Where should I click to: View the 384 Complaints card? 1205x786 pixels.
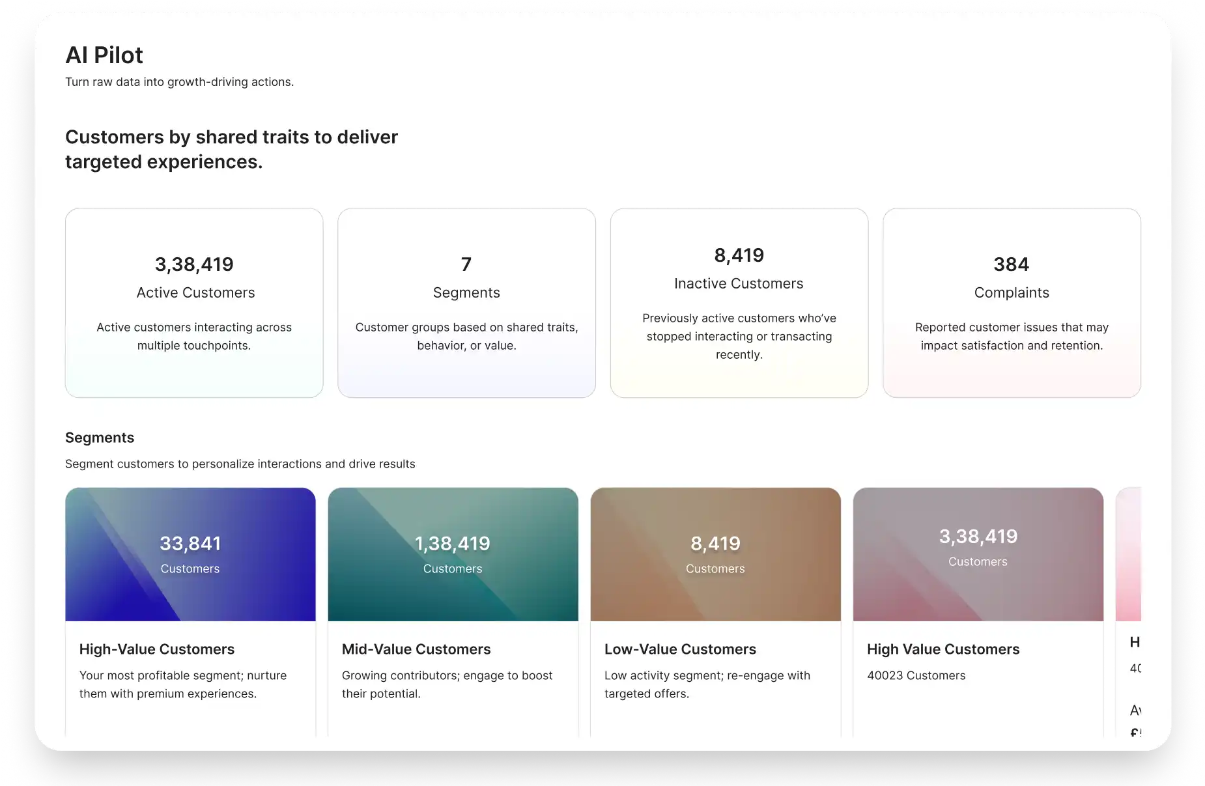pyautogui.click(x=1011, y=302)
